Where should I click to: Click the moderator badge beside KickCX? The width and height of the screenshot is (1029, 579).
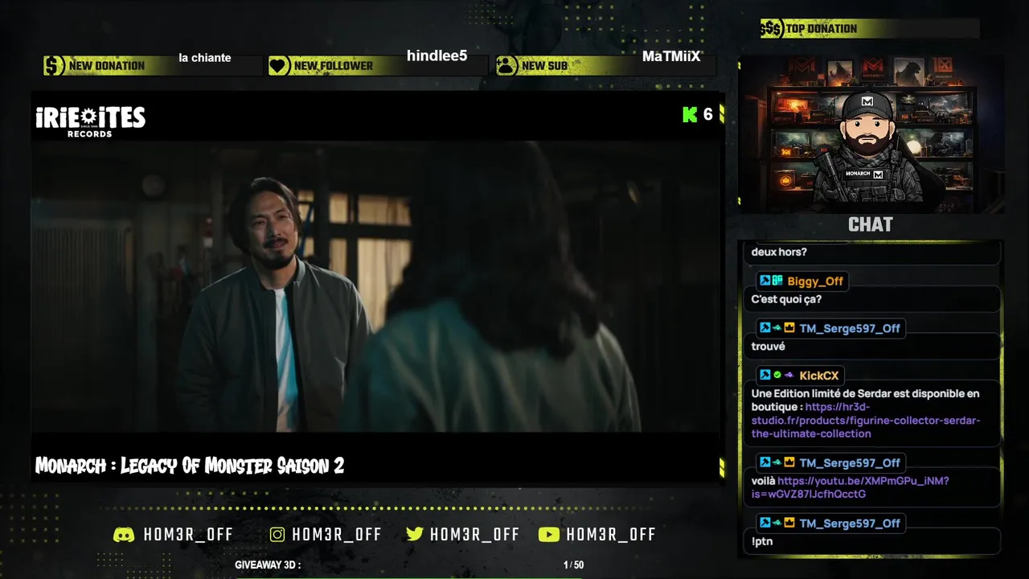[x=765, y=376]
